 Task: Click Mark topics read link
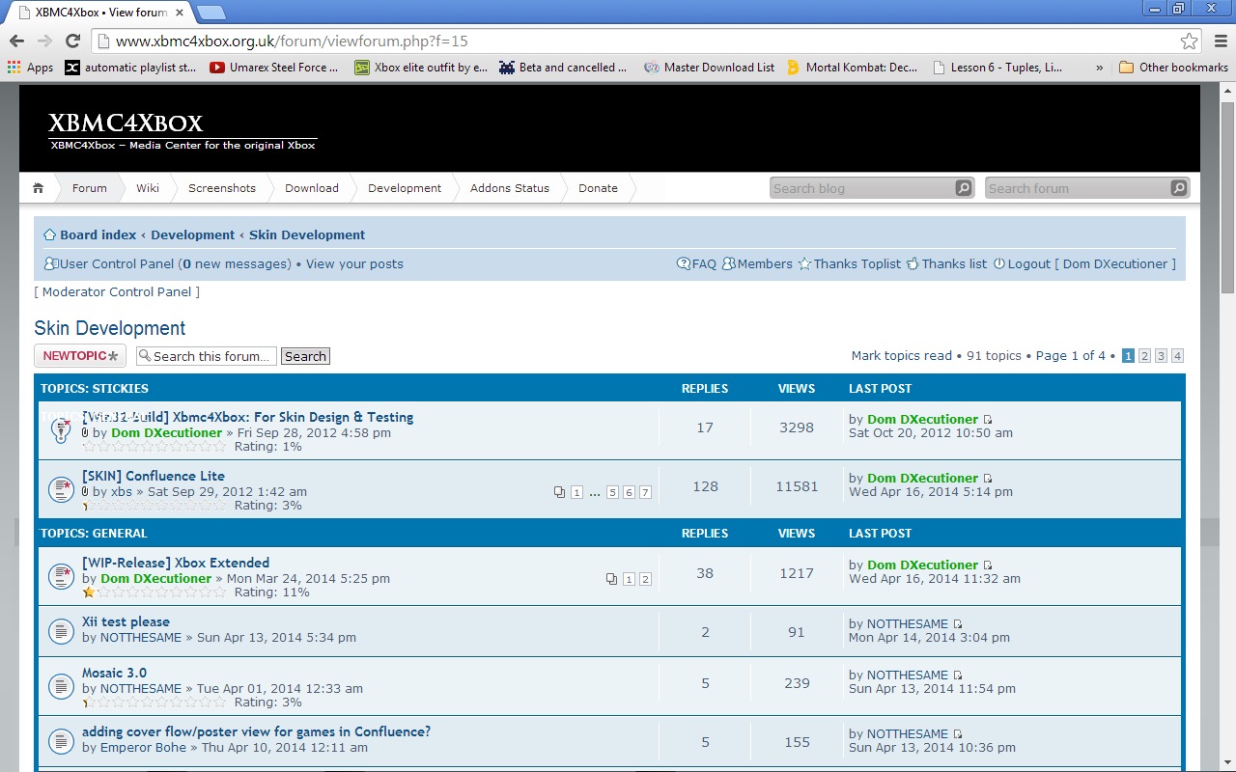901,355
